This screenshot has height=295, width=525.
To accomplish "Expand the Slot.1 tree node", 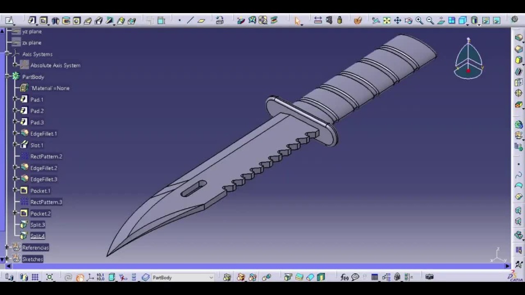I will tap(15, 144).
